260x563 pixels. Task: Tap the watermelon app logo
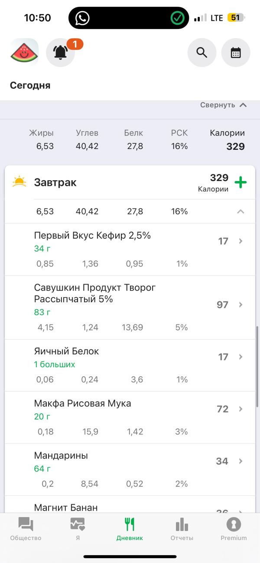click(x=24, y=52)
